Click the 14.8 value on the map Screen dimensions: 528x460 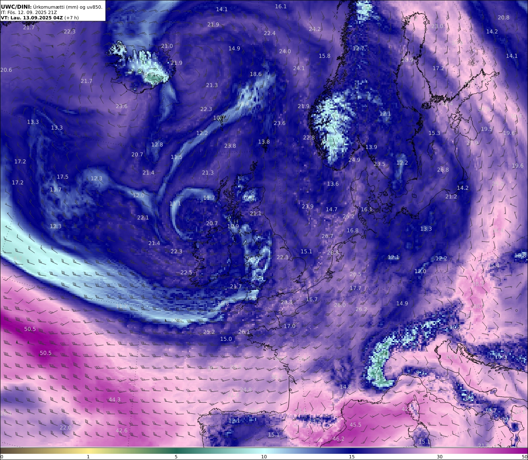click(x=346, y=387)
